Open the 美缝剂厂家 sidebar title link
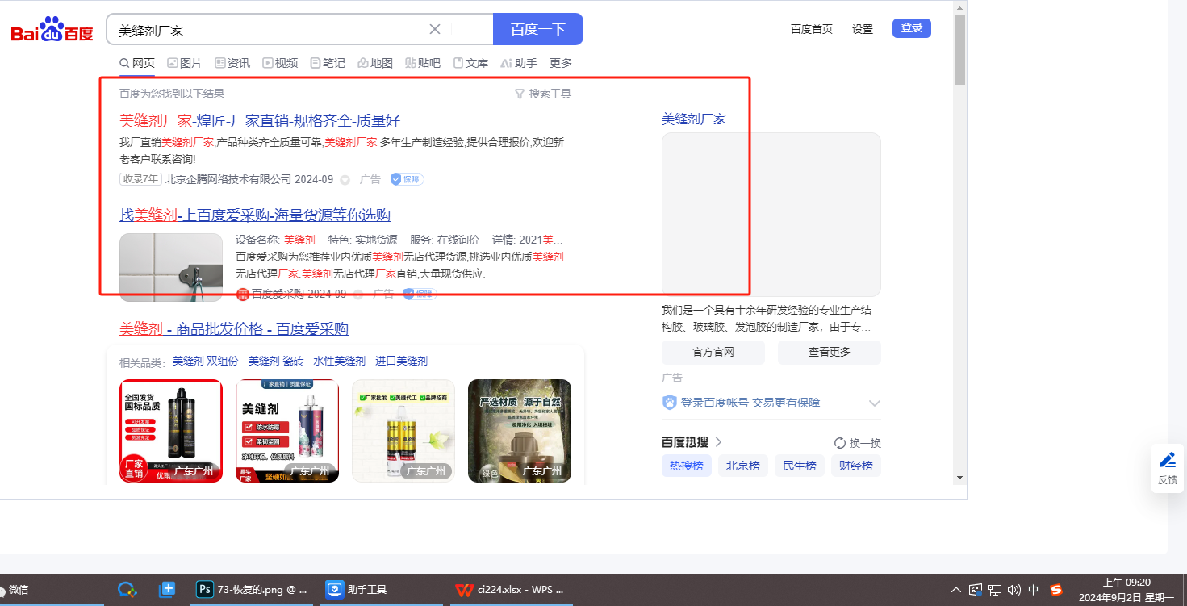The width and height of the screenshot is (1187, 606). tap(694, 119)
